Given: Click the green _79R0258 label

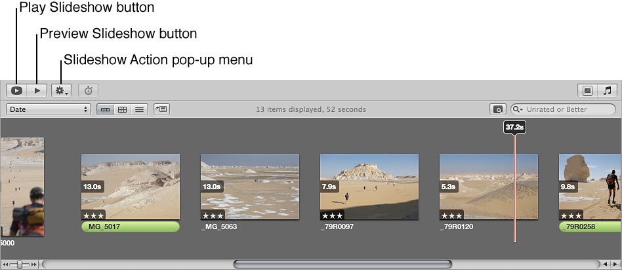Looking at the screenshot, I should [591, 227].
